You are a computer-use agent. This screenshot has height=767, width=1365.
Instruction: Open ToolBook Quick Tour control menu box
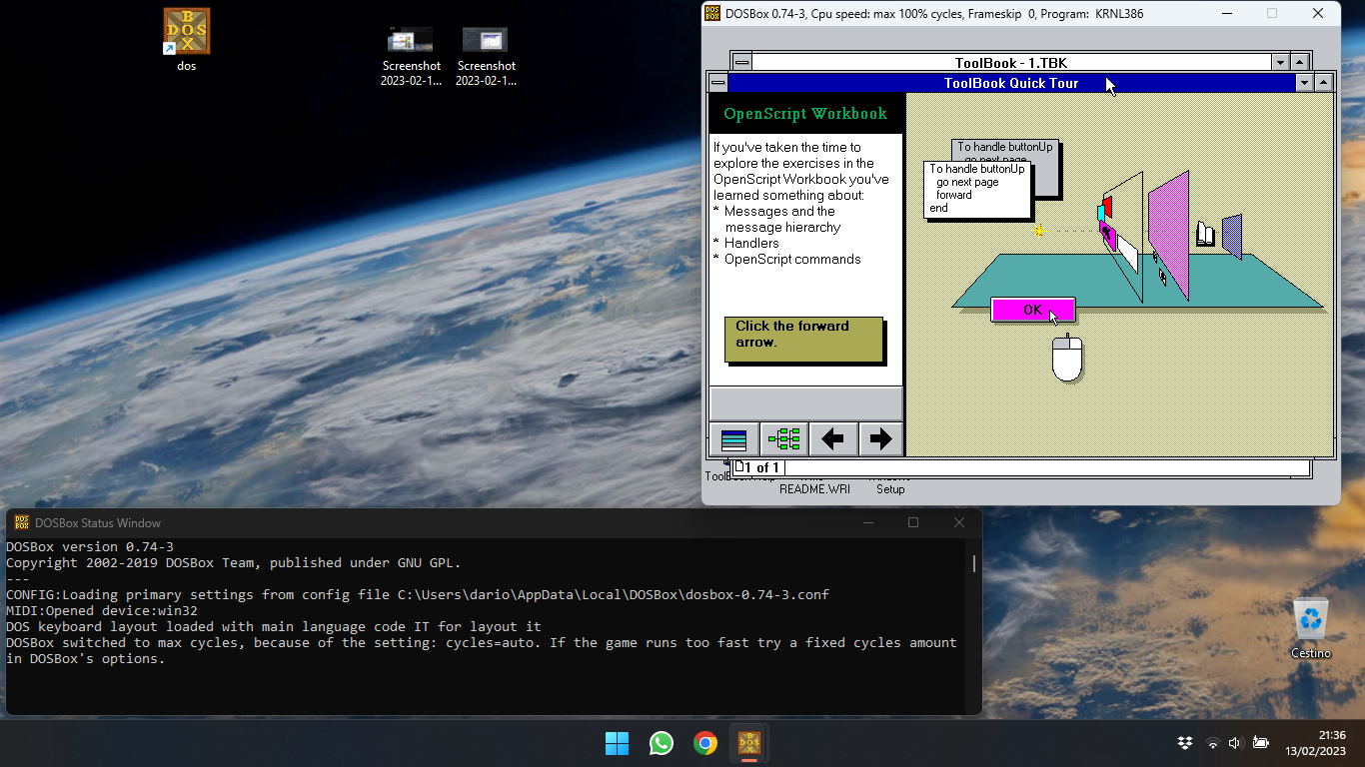718,83
